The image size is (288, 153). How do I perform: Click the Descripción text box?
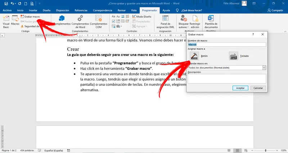click(227, 78)
